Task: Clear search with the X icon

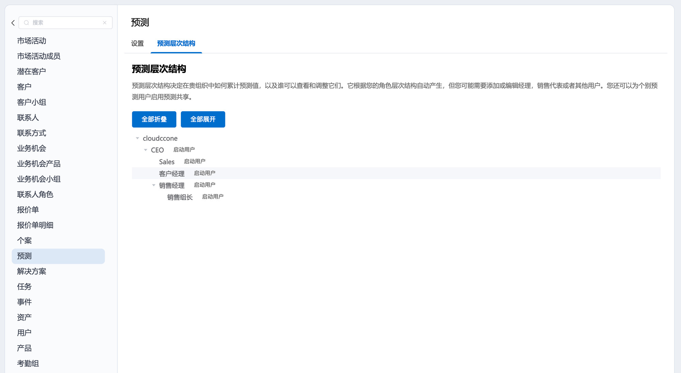Action: tap(105, 23)
